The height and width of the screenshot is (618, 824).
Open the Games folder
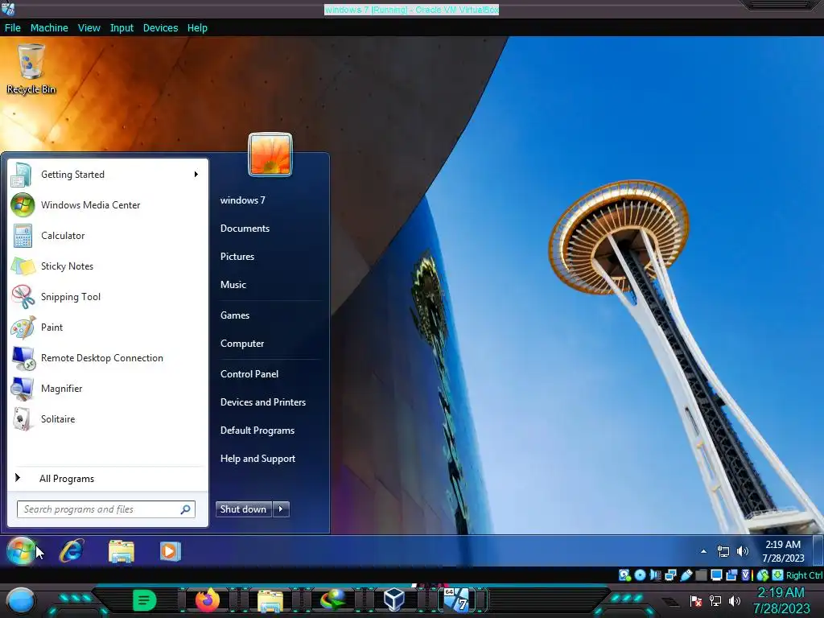pyautogui.click(x=235, y=315)
